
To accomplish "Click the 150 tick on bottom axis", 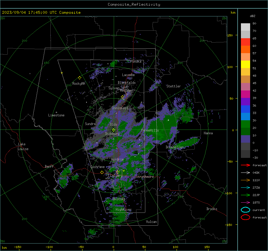I will (207, 247).
